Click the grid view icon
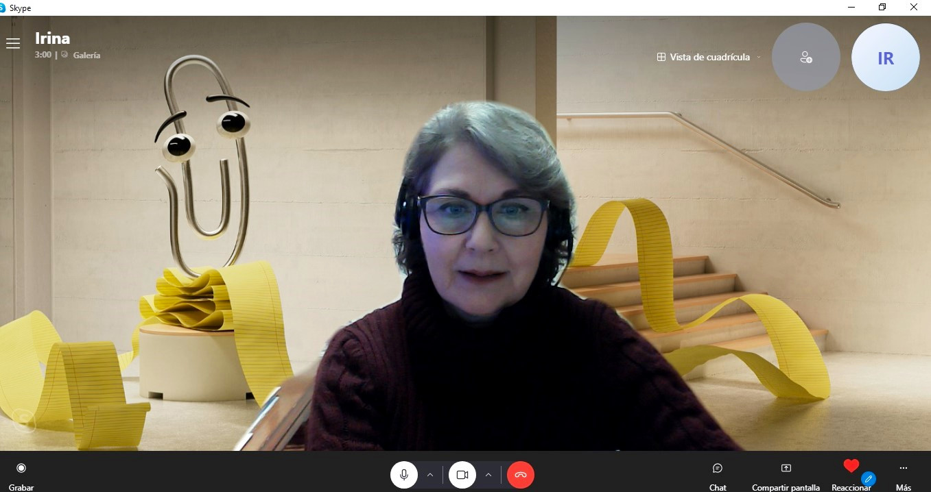Screen dimensions: 931x492 pos(661,57)
